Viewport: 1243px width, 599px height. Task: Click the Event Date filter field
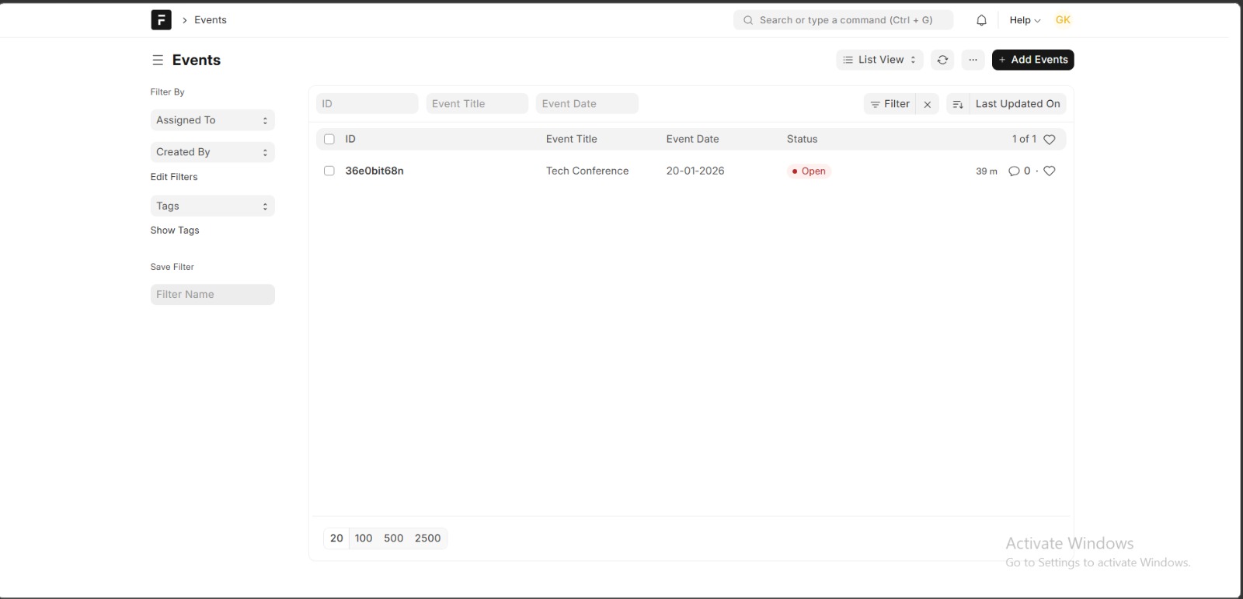[x=587, y=104]
